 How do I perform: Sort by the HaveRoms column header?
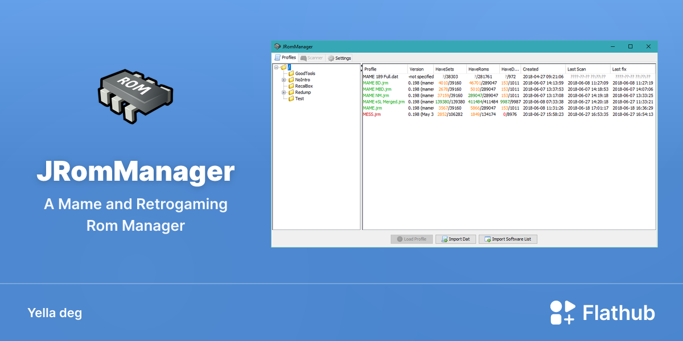click(x=483, y=69)
